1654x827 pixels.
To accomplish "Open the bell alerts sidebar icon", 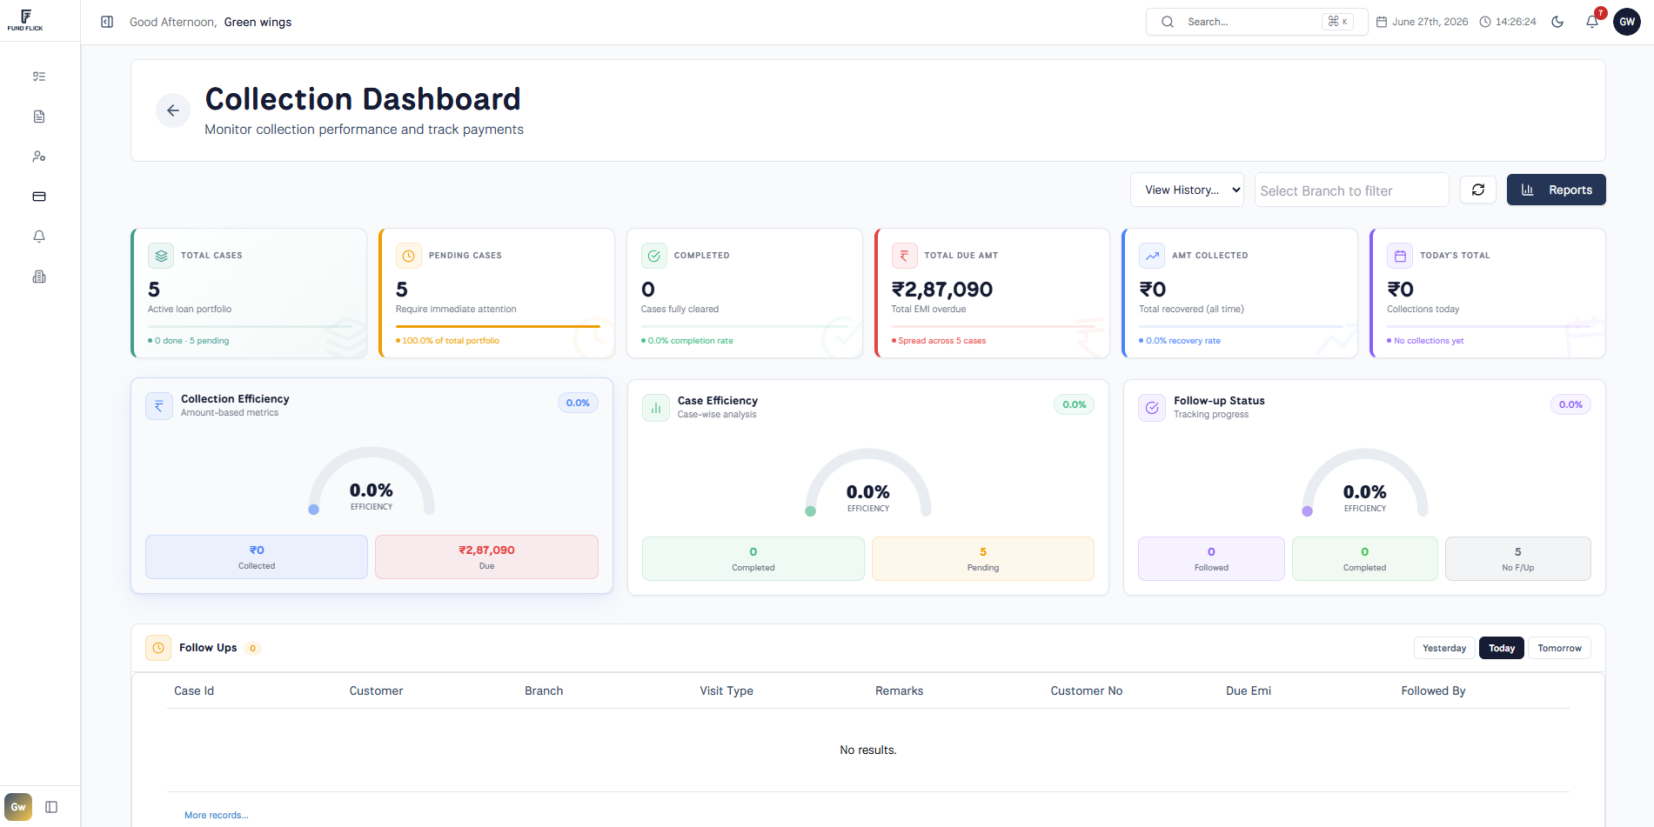I will tap(39, 237).
